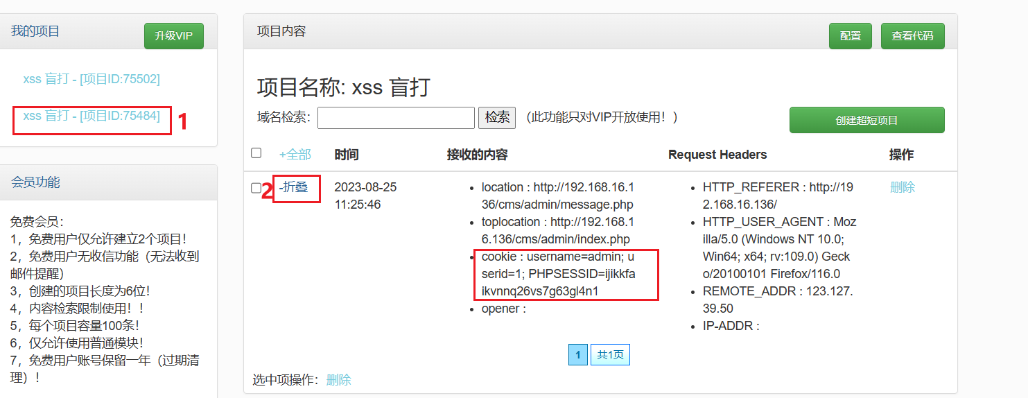1028x398 pixels.
Task: Expand all rows with +全部
Action: [295, 155]
